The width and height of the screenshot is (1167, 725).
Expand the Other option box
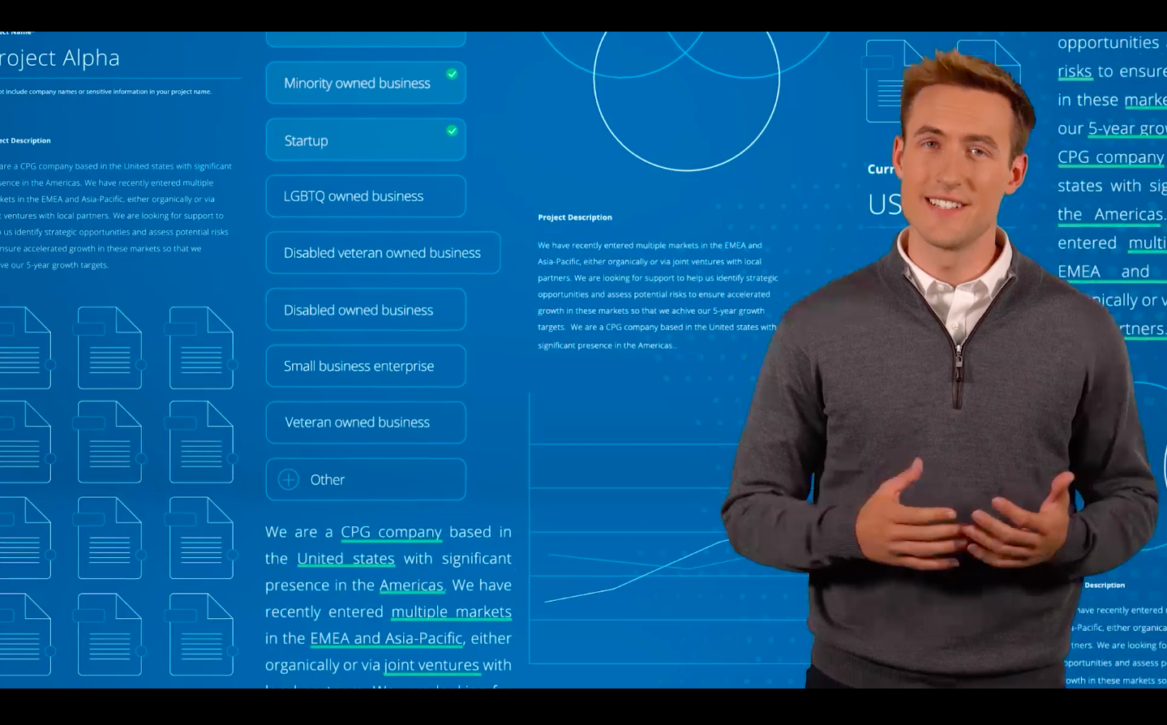(x=366, y=479)
